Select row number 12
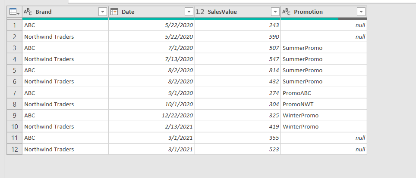 [x=14, y=149]
